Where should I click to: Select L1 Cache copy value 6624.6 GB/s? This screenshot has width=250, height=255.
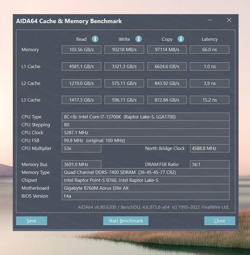point(167,66)
